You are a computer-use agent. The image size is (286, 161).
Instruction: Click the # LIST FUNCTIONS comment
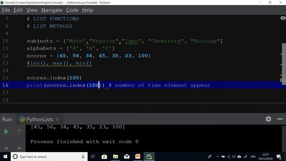click(x=53, y=19)
